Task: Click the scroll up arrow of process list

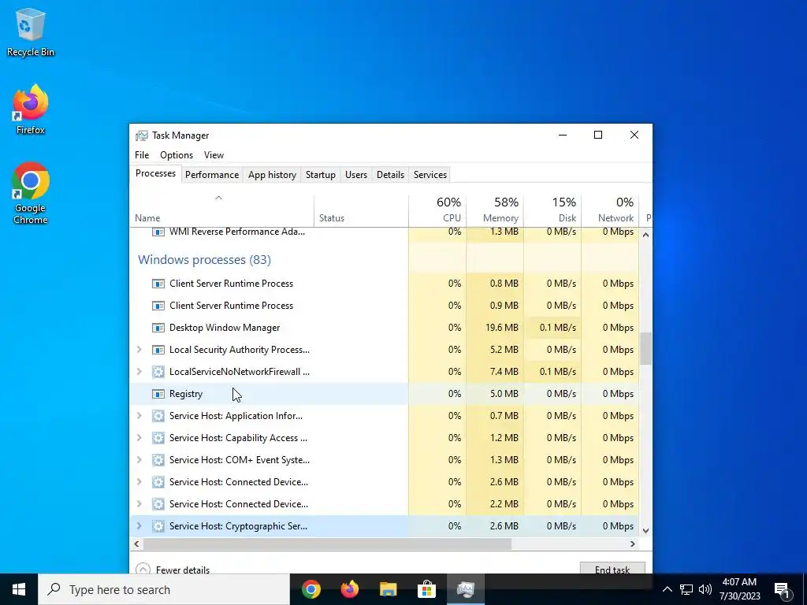Action: coord(645,235)
